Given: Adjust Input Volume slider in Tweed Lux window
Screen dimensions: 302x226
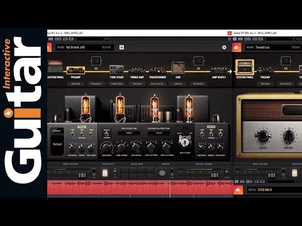Looking at the screenshot, I should (272, 175).
